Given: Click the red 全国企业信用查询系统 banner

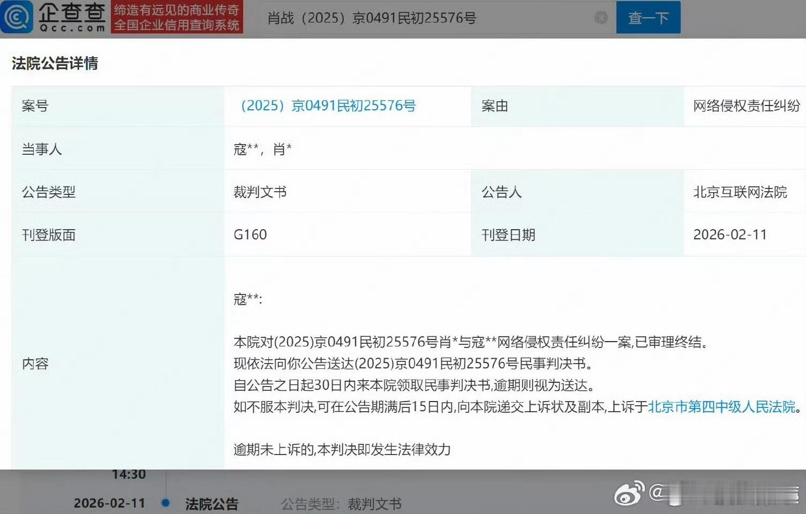Looking at the screenshot, I should pyautogui.click(x=177, y=18).
